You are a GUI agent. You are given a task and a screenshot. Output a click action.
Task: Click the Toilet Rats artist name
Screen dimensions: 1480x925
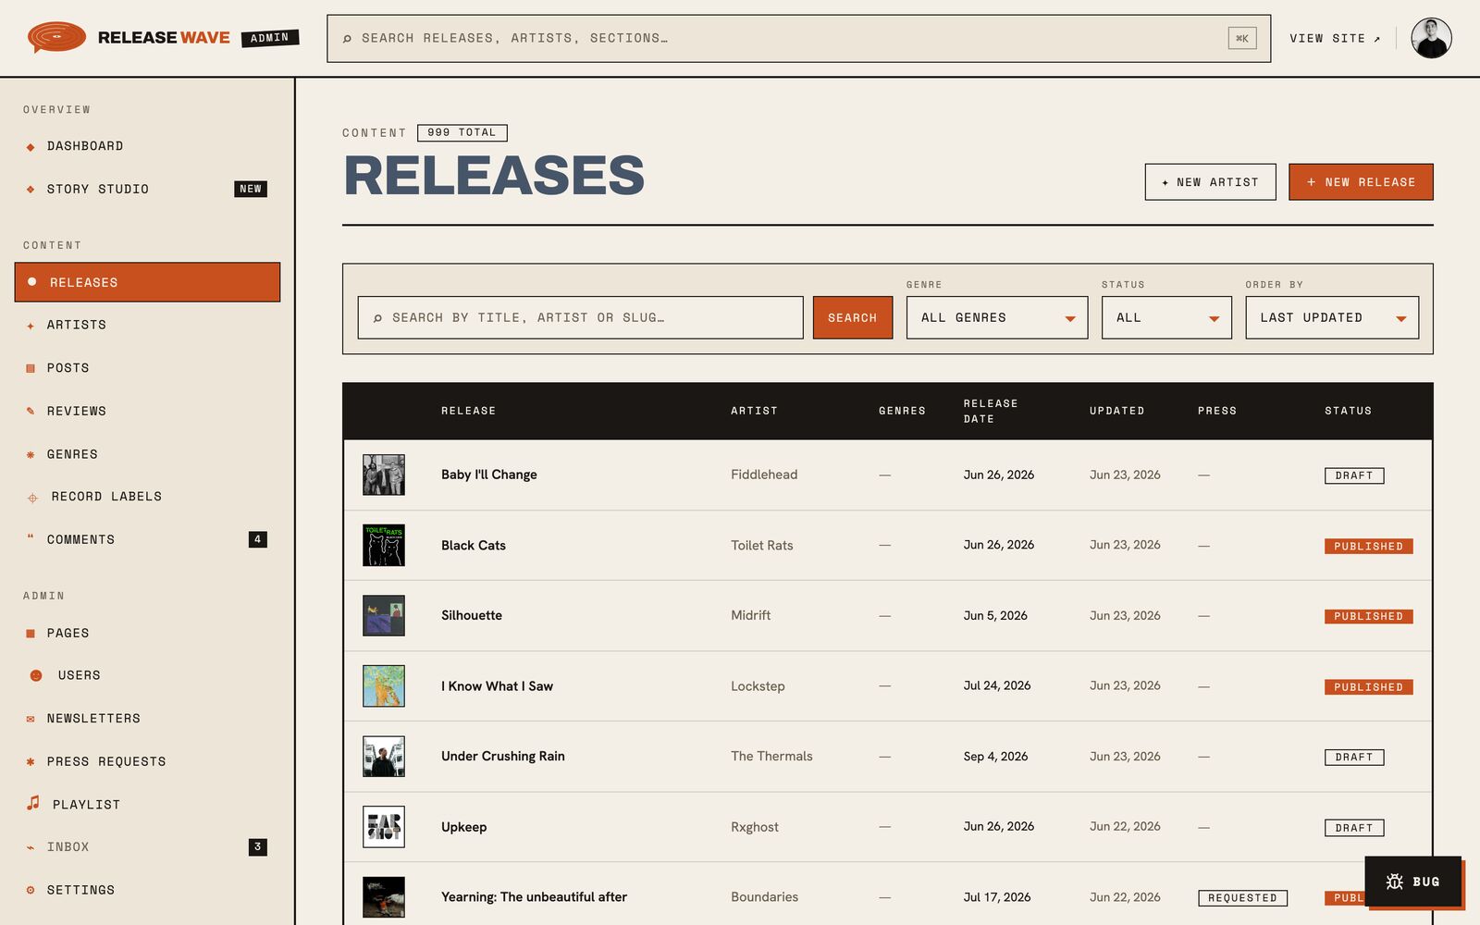click(x=762, y=545)
